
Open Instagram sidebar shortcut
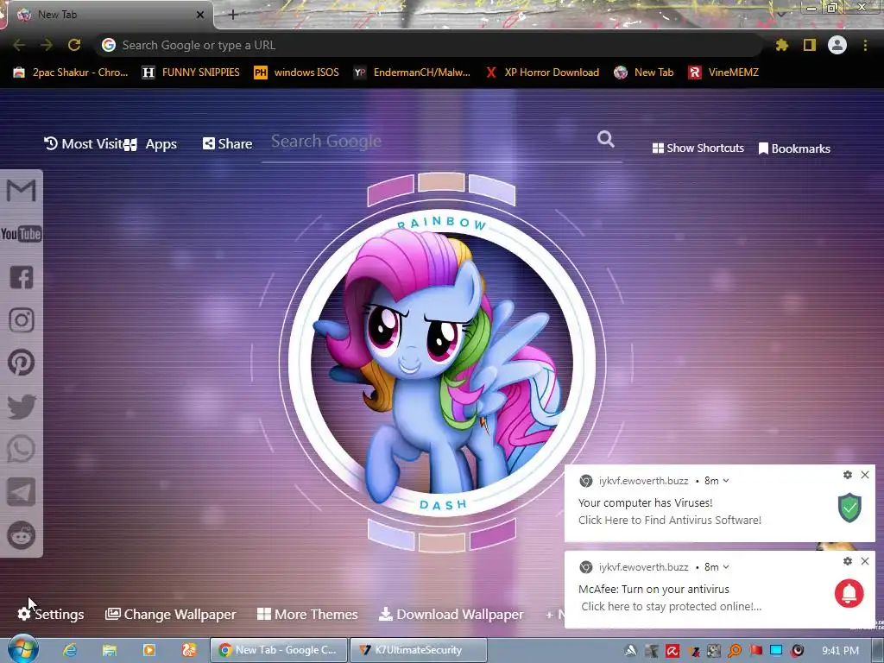click(22, 320)
